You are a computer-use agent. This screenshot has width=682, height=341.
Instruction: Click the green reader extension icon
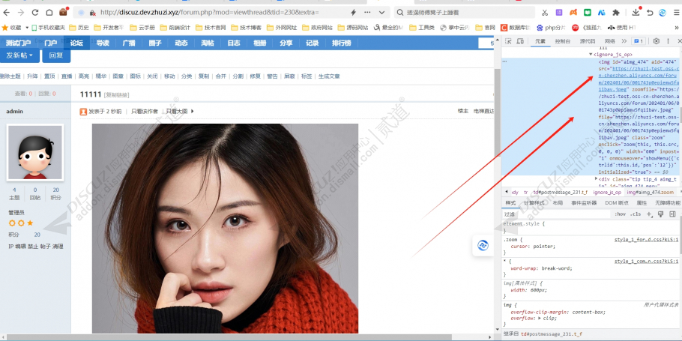[x=588, y=13]
